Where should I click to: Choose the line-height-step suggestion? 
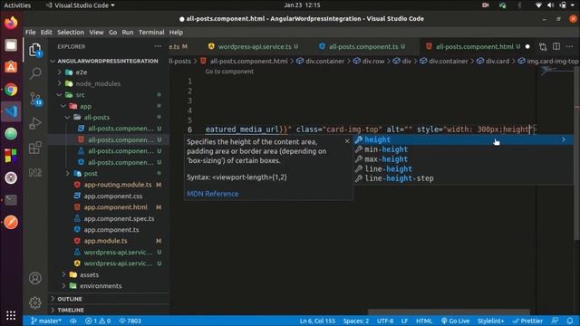[x=463, y=178]
